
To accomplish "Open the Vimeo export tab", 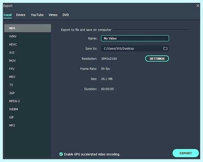I will click(53, 15).
